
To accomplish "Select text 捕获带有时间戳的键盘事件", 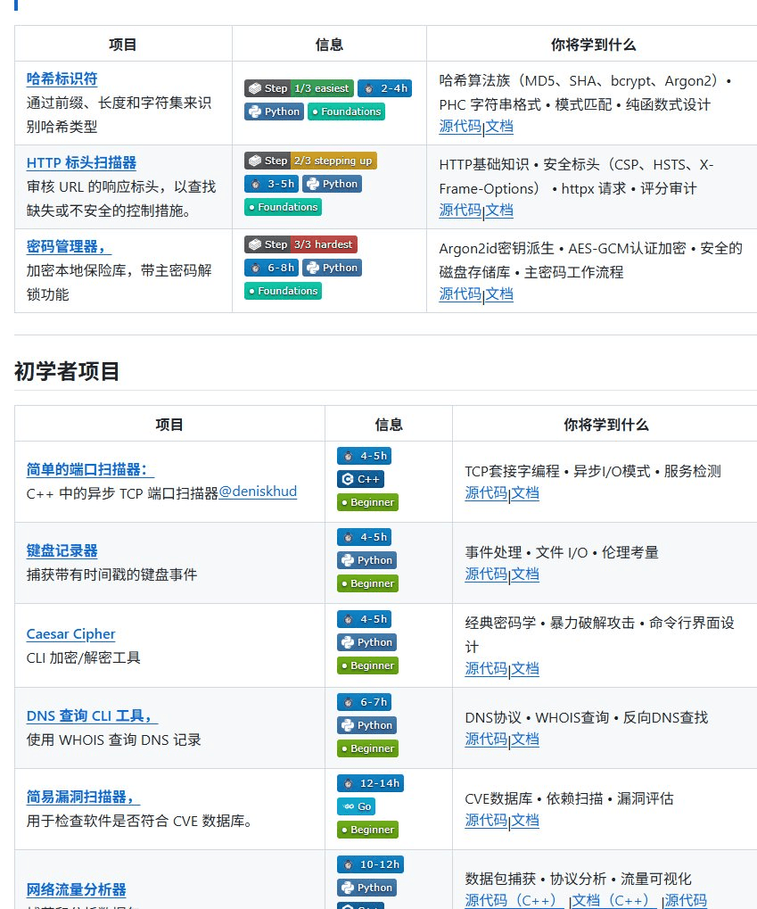I will coord(111,575).
